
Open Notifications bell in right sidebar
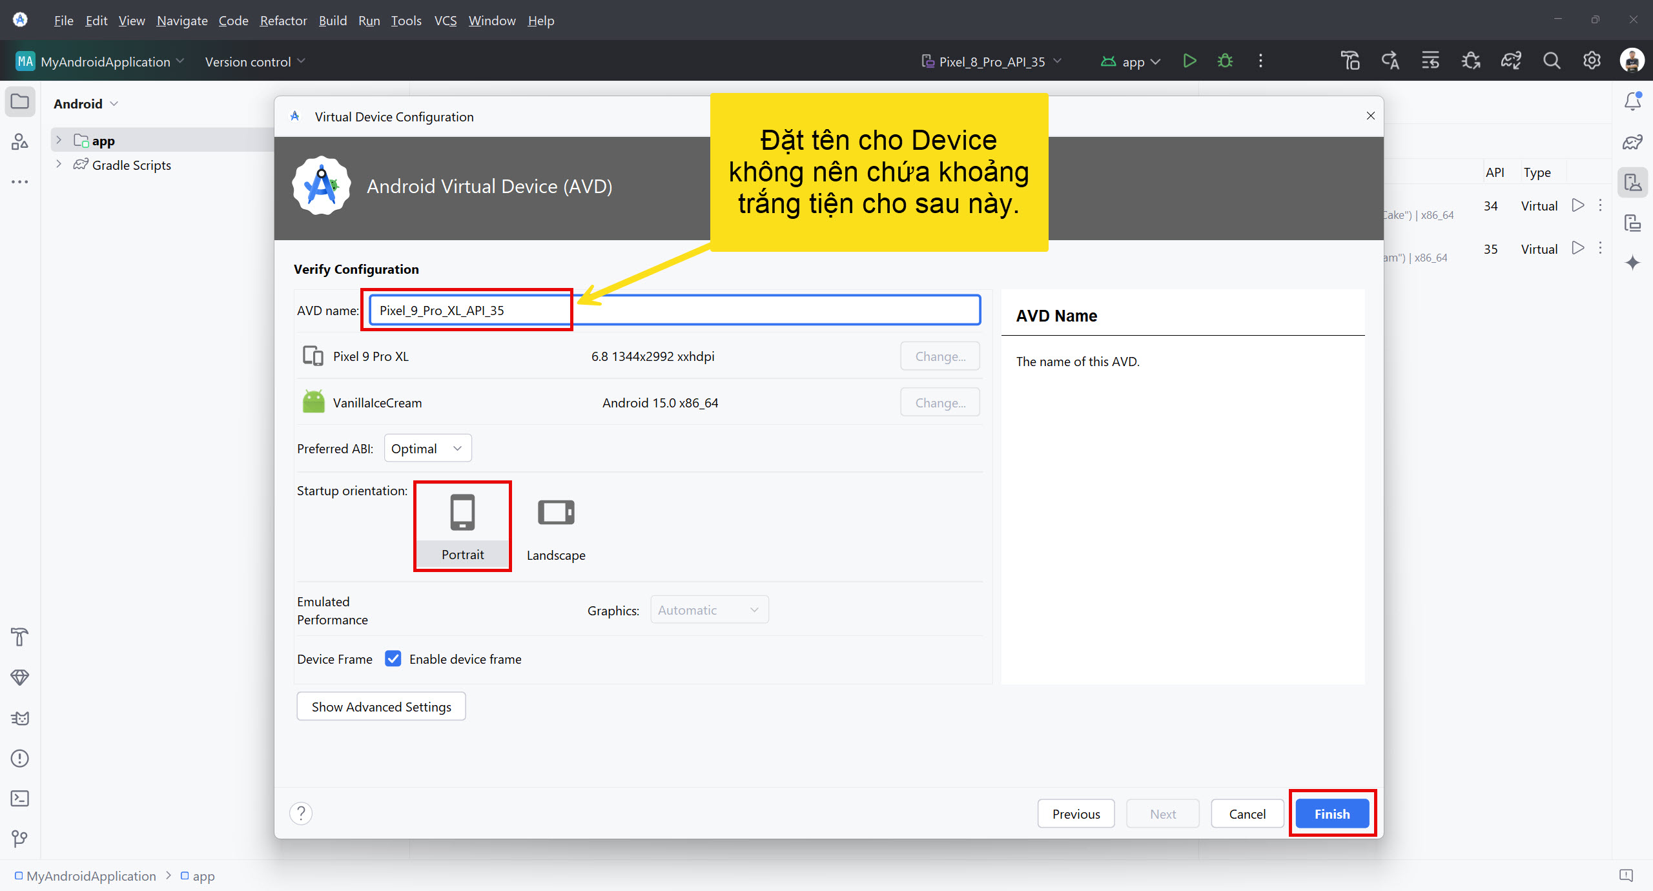[x=1632, y=102]
